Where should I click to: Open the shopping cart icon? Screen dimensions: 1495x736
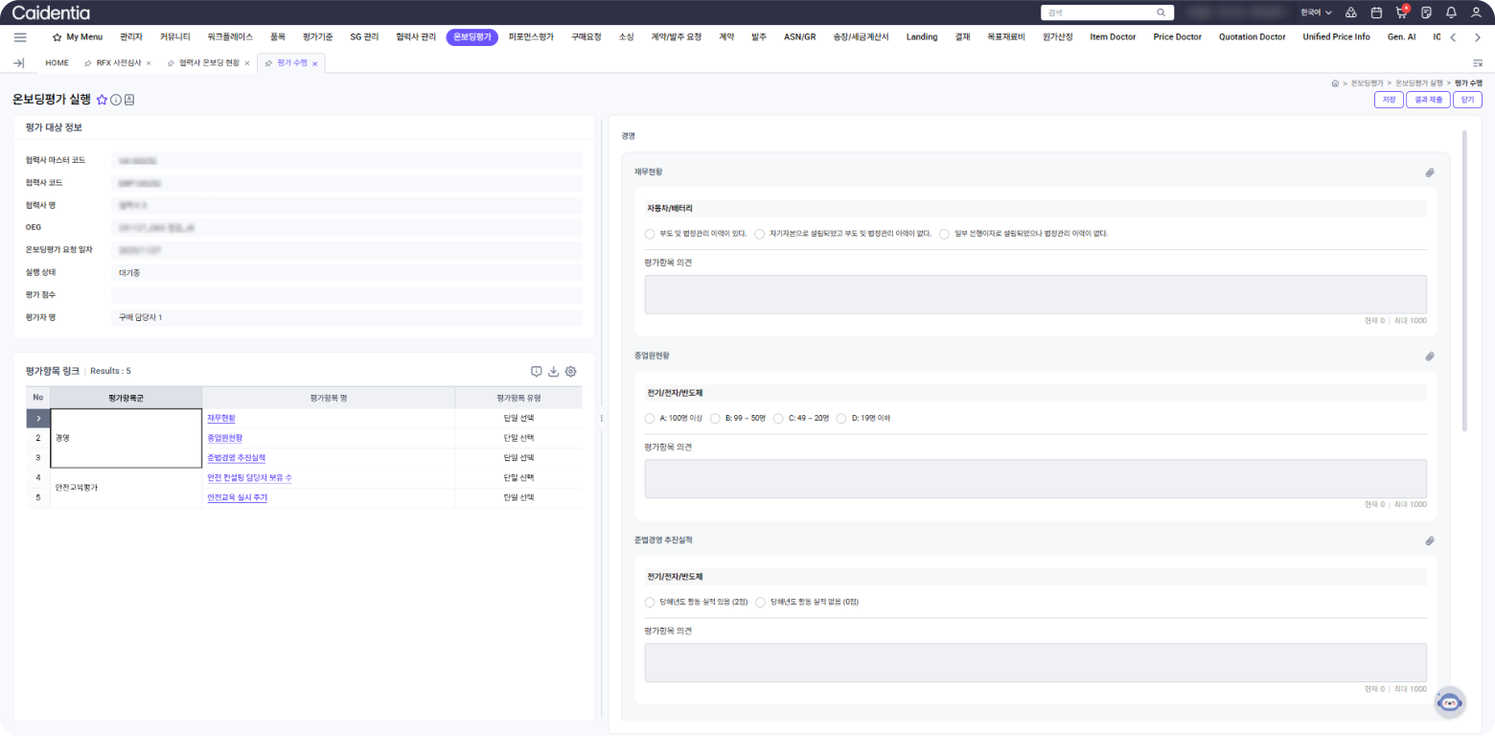tap(1401, 12)
